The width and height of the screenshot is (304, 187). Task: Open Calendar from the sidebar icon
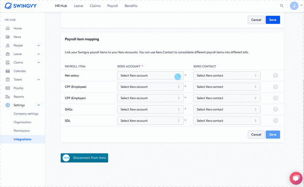click(x=8, y=71)
